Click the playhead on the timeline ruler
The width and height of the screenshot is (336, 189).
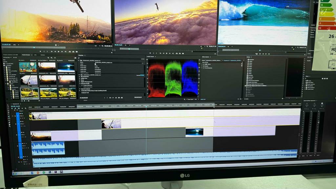tap(146, 106)
